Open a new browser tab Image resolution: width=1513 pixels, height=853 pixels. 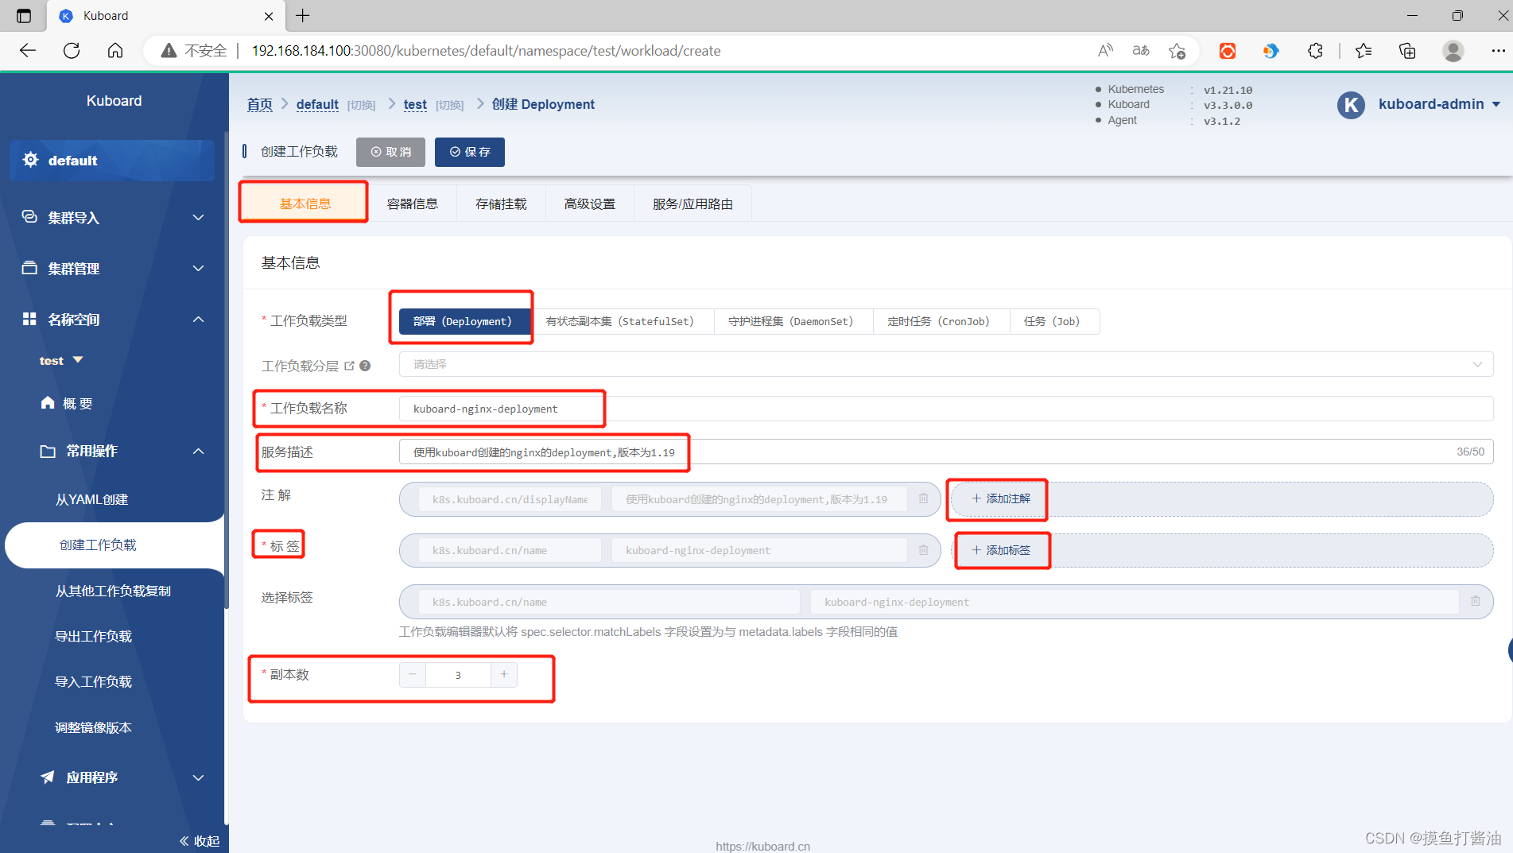tap(303, 16)
